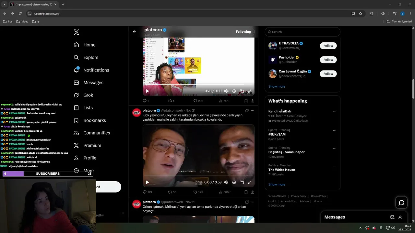The width and height of the screenshot is (415, 233).
Task: Open Grok from sidebar
Action: pos(83,95)
